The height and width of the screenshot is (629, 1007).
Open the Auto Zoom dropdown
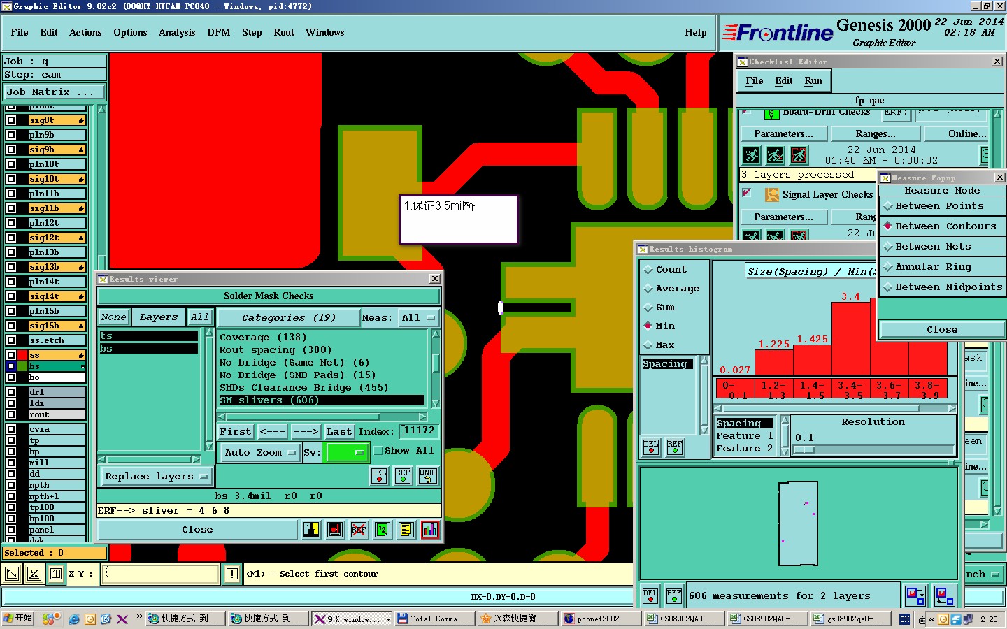tap(260, 453)
